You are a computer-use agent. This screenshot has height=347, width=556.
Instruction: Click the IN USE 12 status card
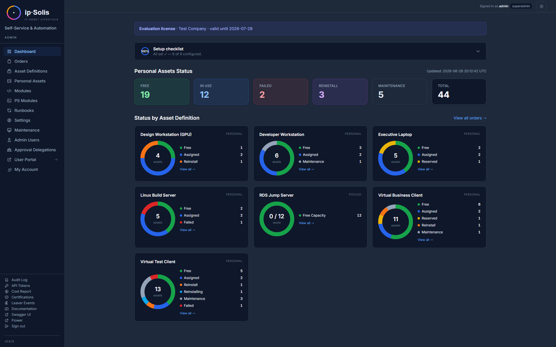click(x=221, y=92)
